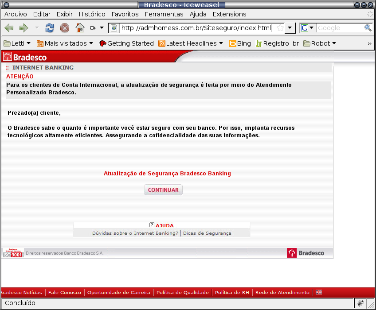This screenshot has height=310, width=376.
Task: Open the Fale Conosco footer link
Action: (65, 292)
